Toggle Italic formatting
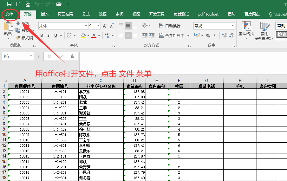This screenshot has width=287, height=181. point(49,36)
